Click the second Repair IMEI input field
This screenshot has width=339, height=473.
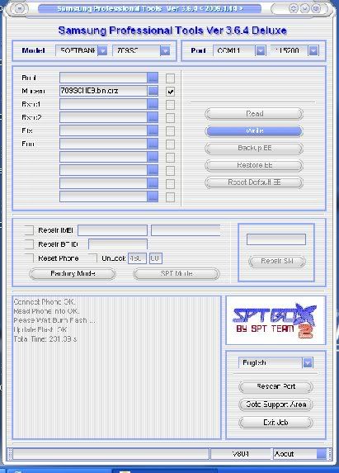click(x=186, y=230)
